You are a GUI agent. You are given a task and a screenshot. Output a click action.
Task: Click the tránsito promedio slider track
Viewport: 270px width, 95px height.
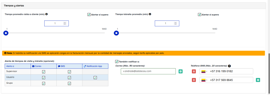[x=166, y=33]
